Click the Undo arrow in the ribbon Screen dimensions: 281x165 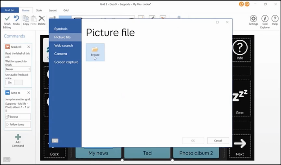(x=17, y=18)
